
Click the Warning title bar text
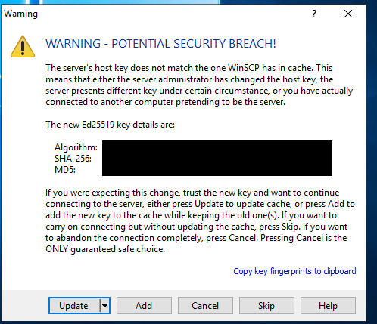(20, 14)
